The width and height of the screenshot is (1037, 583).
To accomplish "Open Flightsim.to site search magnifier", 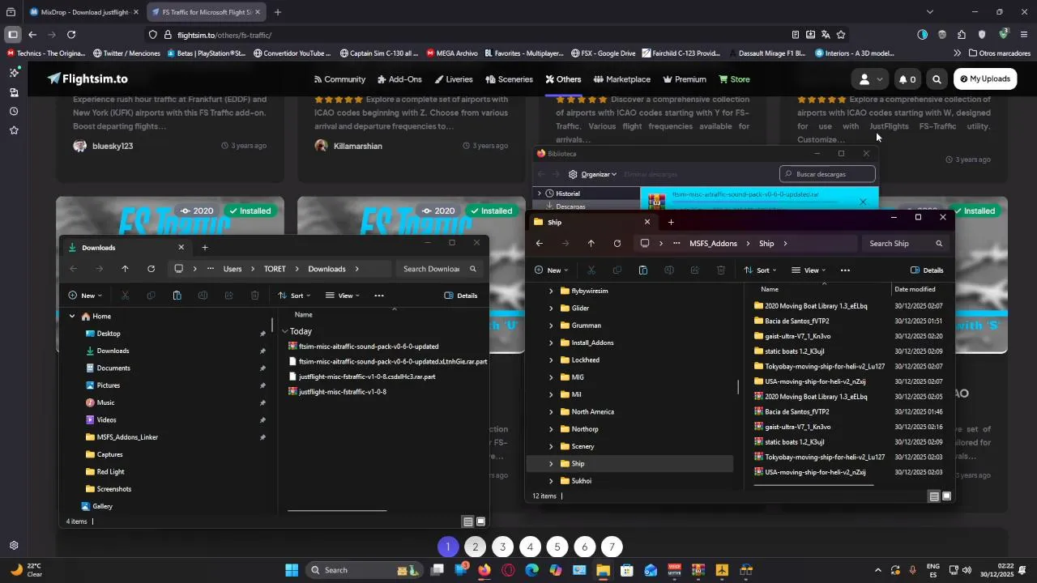I will [x=937, y=79].
